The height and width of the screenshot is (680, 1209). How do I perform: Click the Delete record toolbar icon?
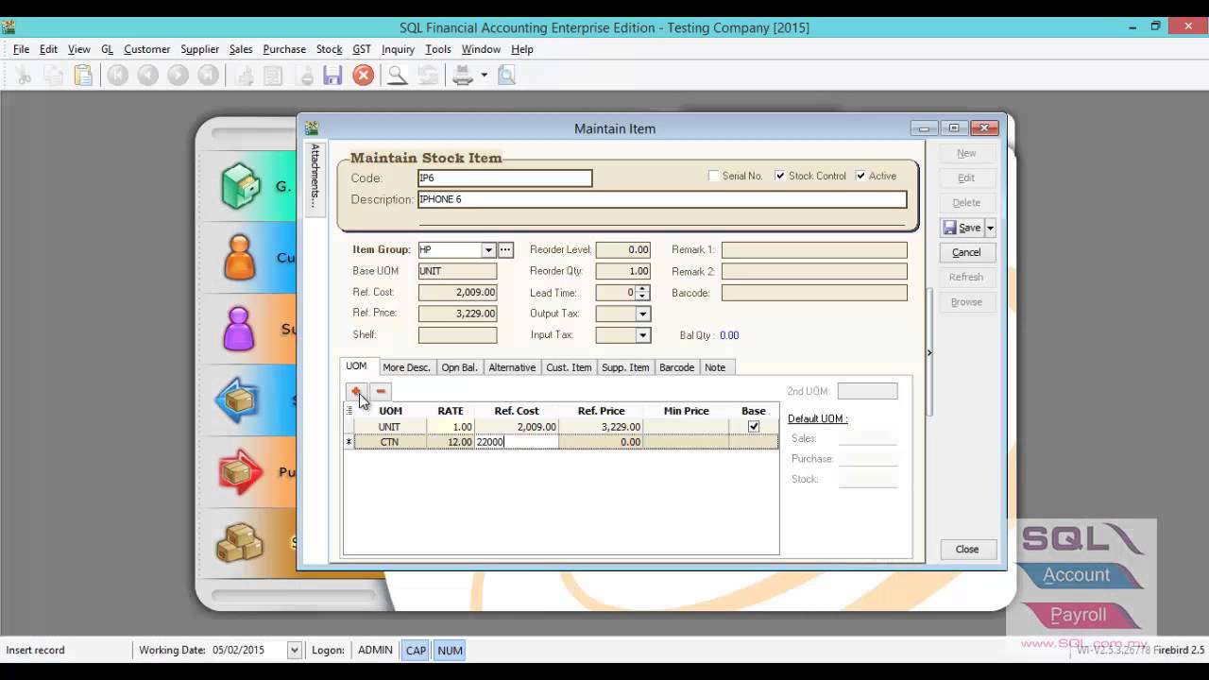(x=306, y=76)
